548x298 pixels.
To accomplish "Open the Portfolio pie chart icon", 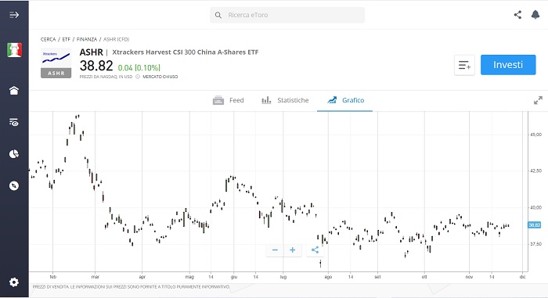I will (14, 154).
